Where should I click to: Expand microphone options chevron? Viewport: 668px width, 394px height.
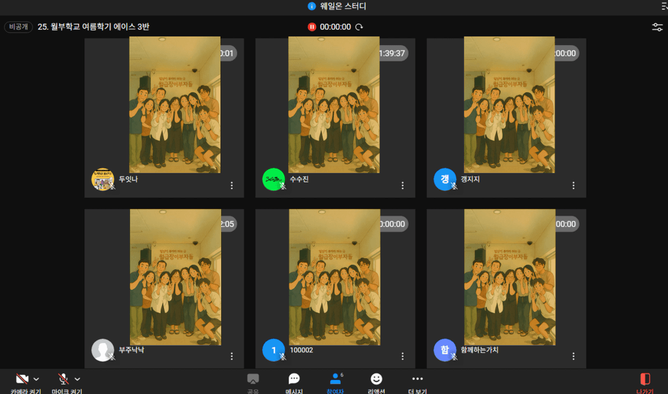click(x=77, y=379)
